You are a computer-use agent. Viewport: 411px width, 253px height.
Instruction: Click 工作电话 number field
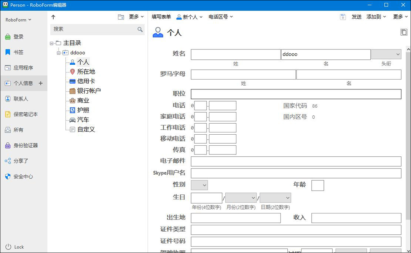click(x=223, y=128)
